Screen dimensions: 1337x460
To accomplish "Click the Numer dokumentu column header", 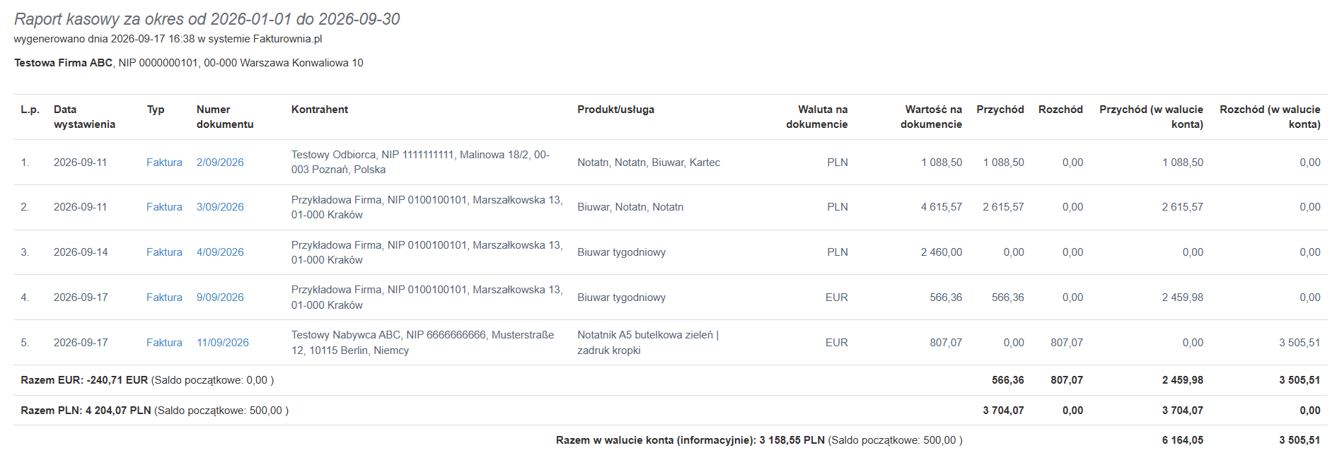I will (225, 117).
